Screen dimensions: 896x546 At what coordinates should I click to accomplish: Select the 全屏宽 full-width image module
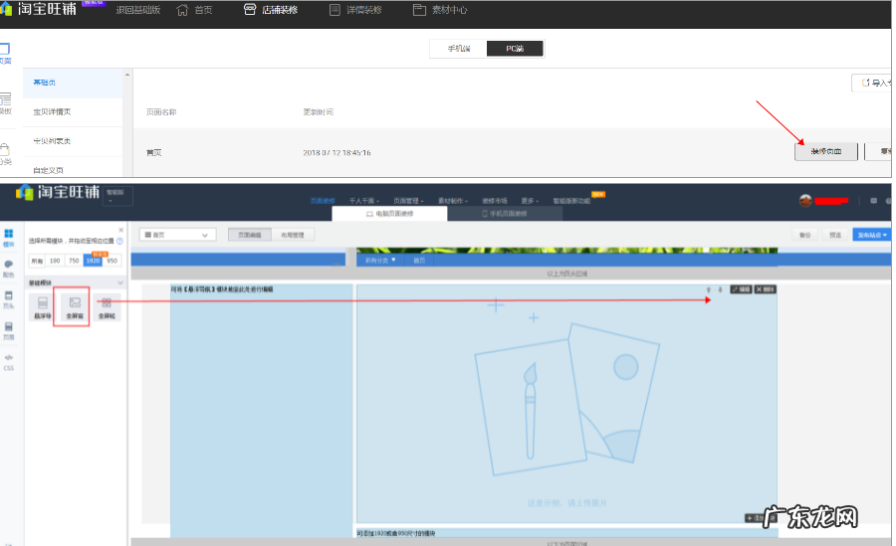tap(75, 306)
